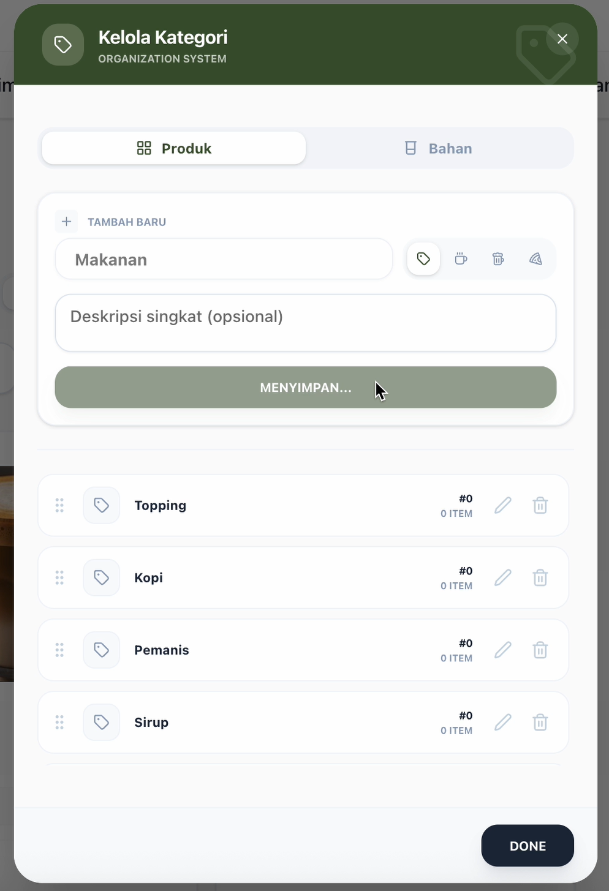
Task: Click the edit pencil next to Topping
Action: pos(502,505)
